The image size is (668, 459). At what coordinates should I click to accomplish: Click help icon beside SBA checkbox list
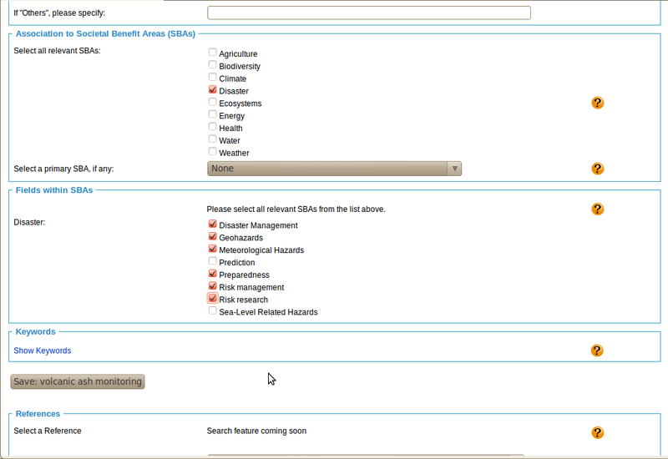597,103
